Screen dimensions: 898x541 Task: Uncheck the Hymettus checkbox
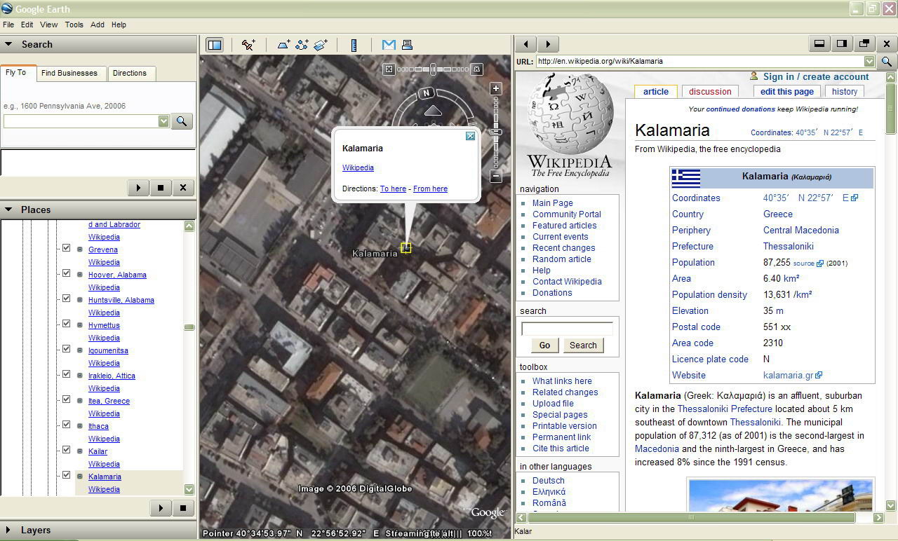coord(66,324)
